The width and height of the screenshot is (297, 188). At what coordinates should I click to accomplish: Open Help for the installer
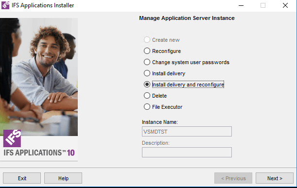(x=63, y=178)
